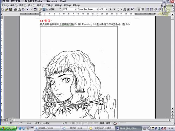Screen dimensions: 175x131
Task: Switch to Web Layout view button
Action: coord(4,120)
